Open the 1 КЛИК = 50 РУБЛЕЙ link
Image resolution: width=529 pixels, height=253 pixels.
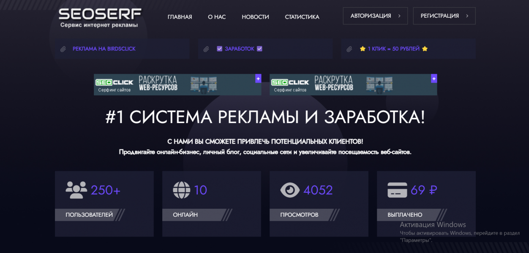(x=393, y=49)
